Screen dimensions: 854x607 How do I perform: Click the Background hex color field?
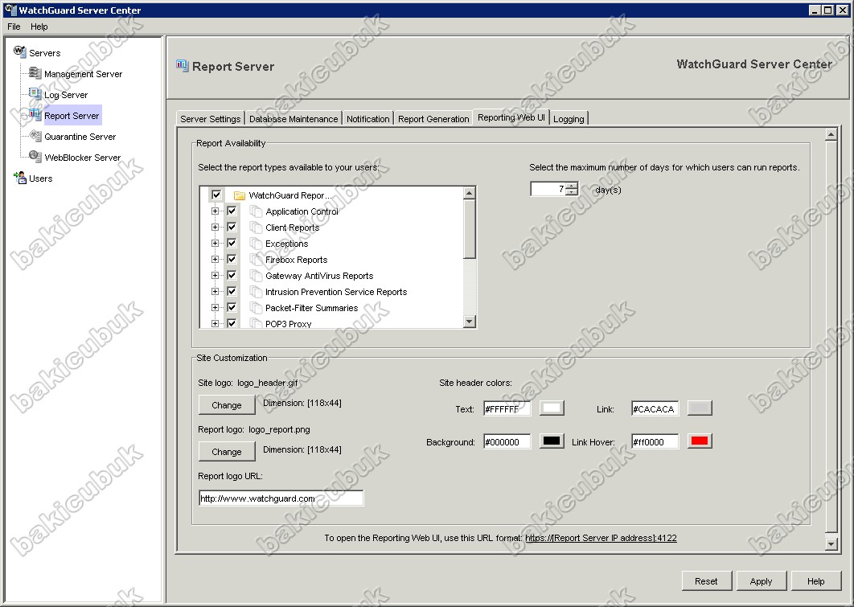coord(507,441)
